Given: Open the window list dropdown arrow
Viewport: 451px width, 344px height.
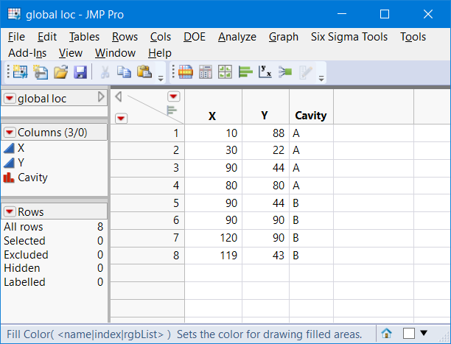Looking at the screenshot, I should click(423, 334).
